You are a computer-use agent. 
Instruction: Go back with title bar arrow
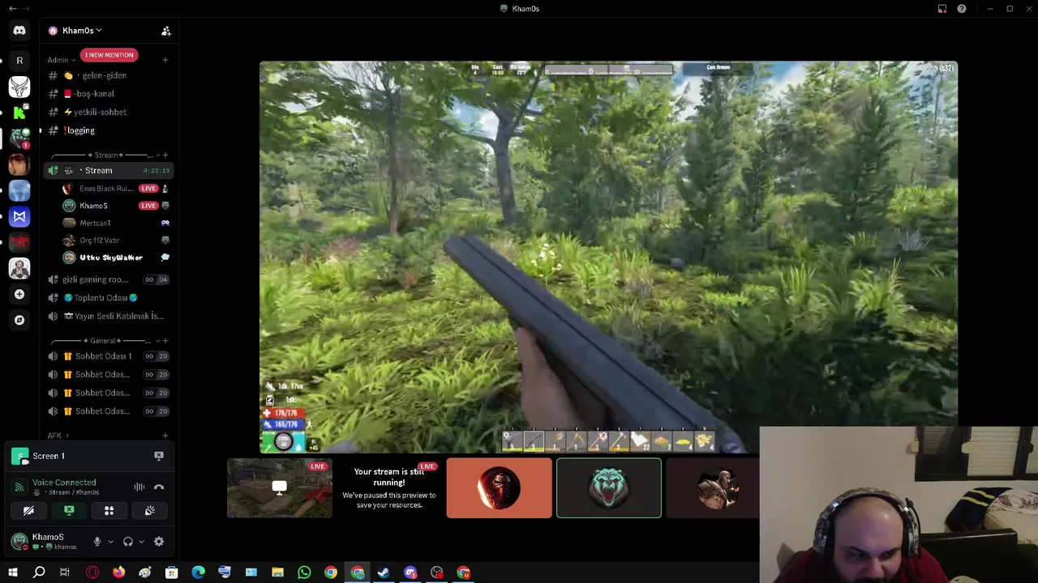pos(12,9)
